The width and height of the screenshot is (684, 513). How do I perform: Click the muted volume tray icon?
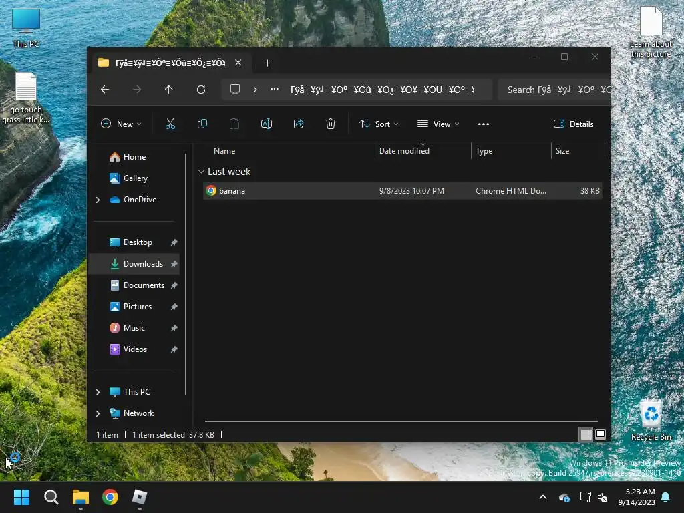tap(603, 497)
